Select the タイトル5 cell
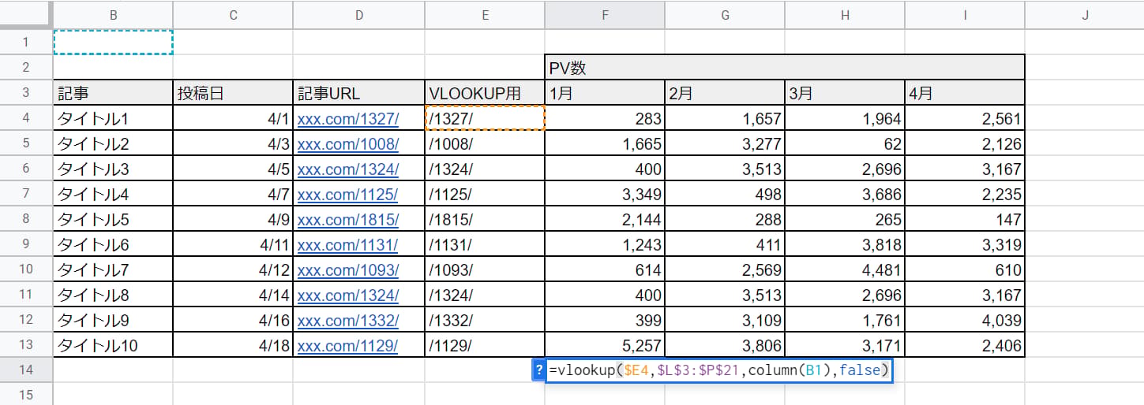The image size is (1144, 405). [114, 218]
